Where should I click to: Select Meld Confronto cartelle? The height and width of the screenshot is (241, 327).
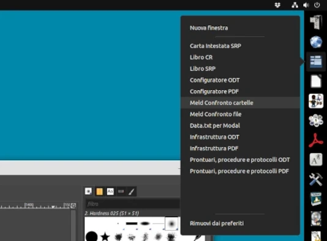click(240, 103)
